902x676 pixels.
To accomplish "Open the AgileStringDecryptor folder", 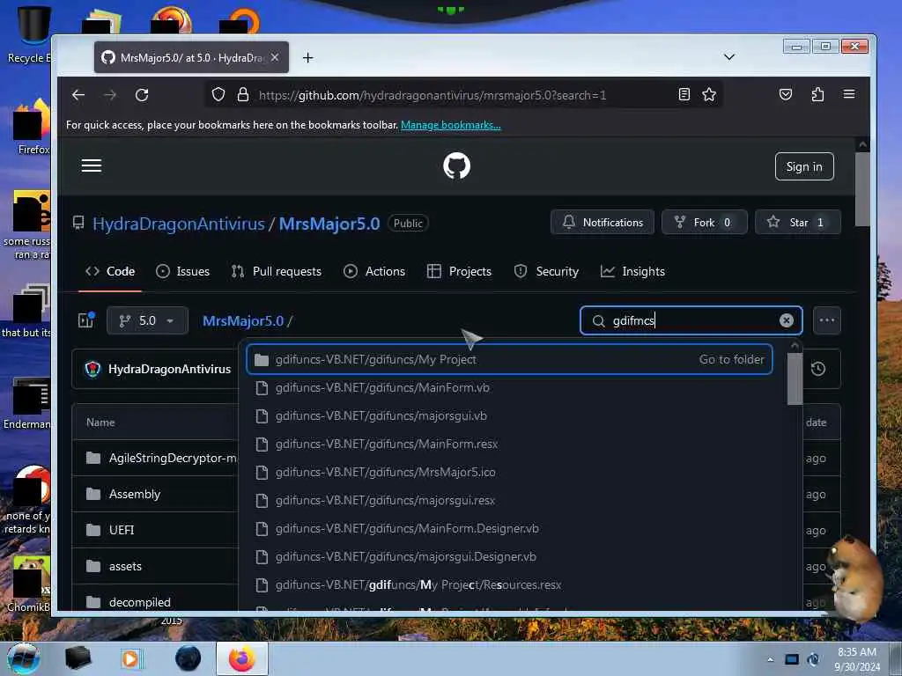I will pyautogui.click(x=173, y=458).
